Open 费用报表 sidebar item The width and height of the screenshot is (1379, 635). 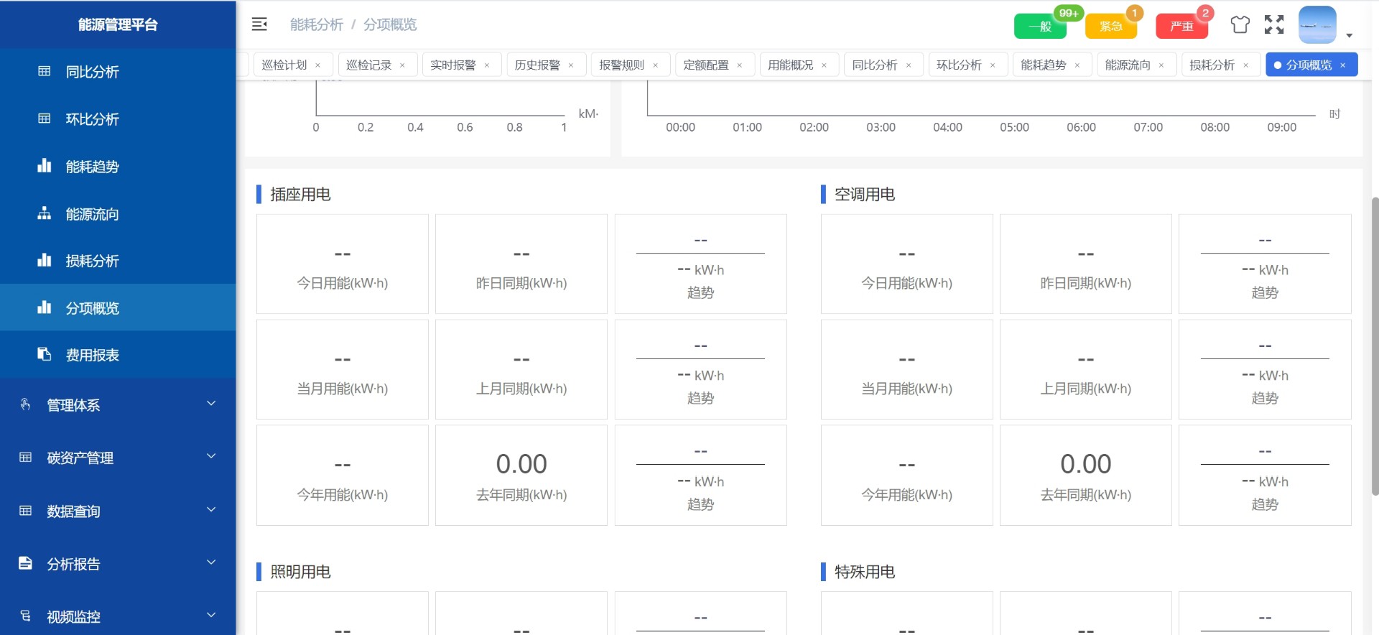pos(92,355)
